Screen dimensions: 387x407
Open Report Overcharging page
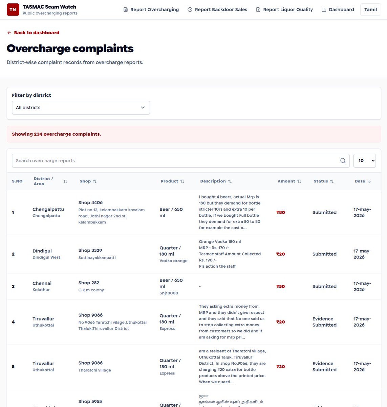click(151, 9)
